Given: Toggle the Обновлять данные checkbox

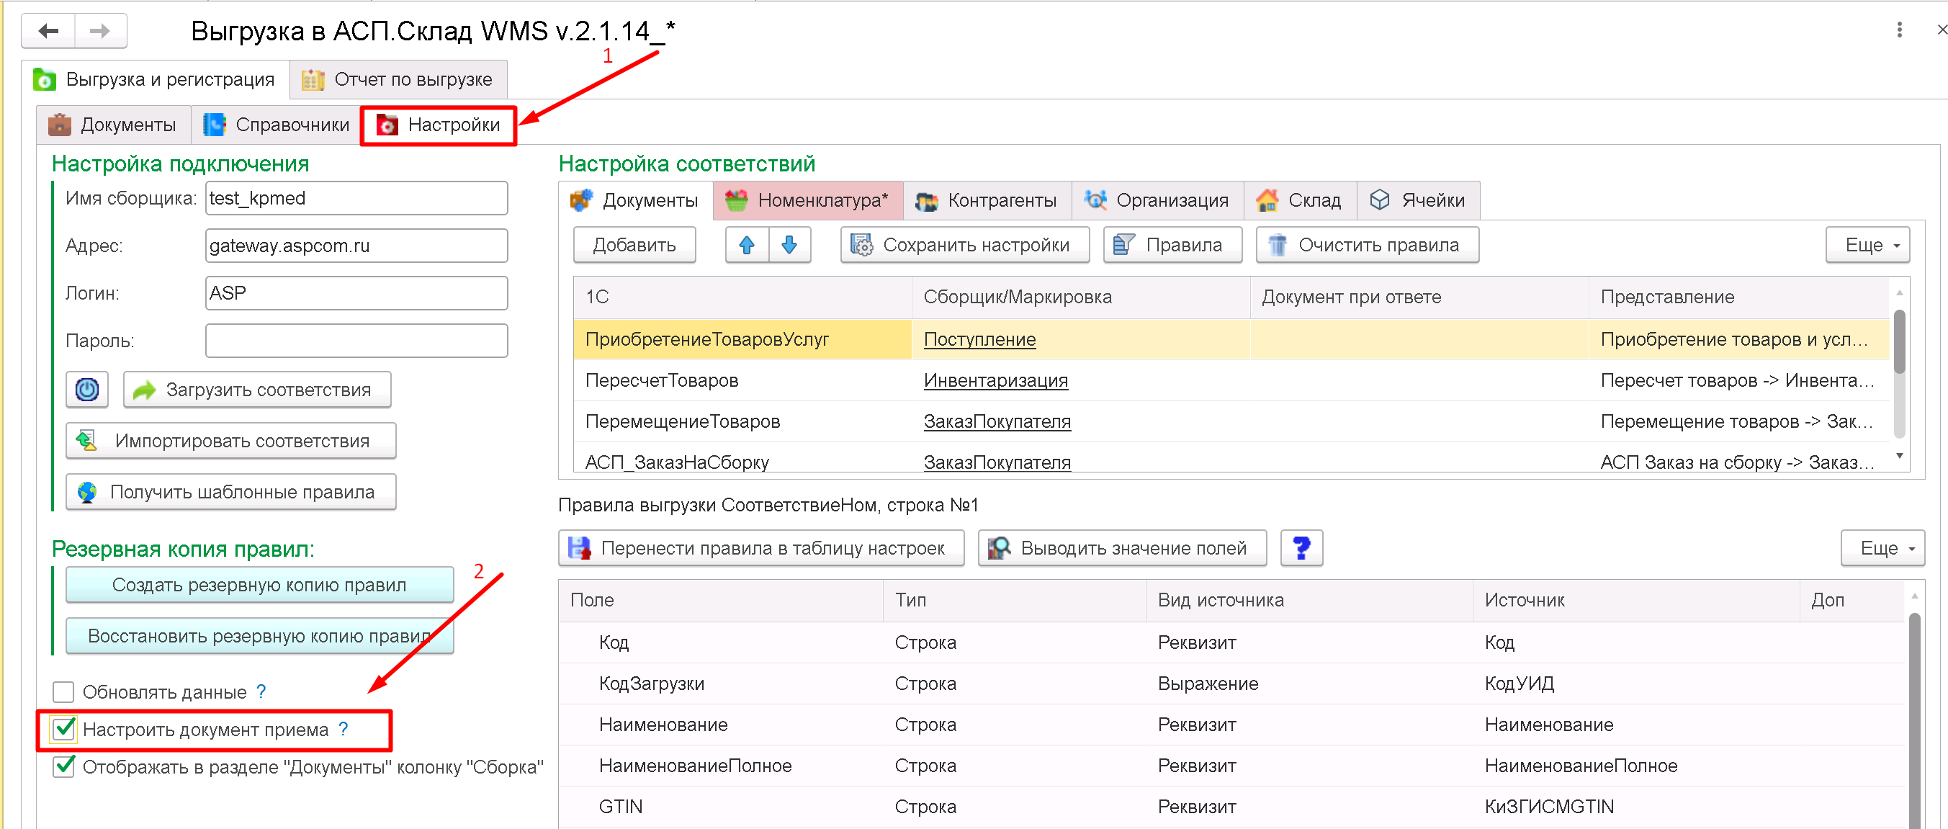Looking at the screenshot, I should coord(63,692).
